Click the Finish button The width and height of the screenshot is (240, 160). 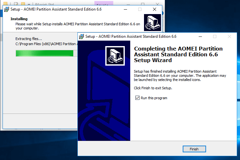[x=194, y=149]
